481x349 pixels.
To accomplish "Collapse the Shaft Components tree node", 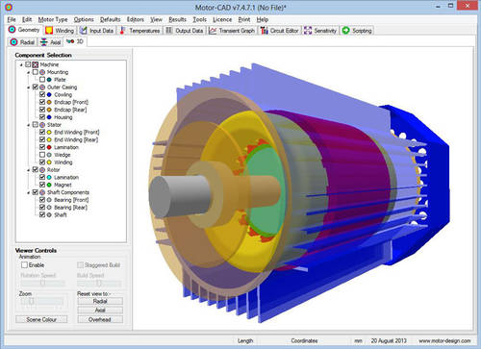I will pos(29,192).
